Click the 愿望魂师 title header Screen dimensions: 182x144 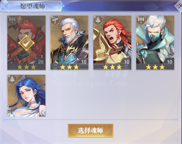point(33,6)
